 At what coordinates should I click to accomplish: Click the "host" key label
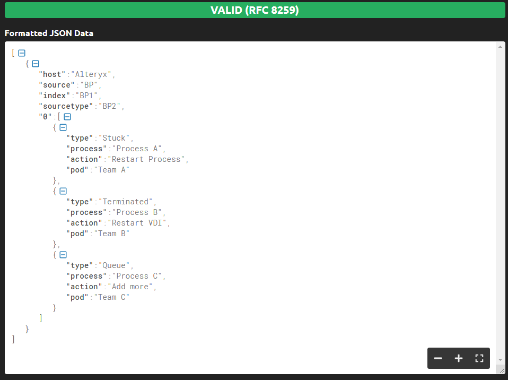point(51,74)
